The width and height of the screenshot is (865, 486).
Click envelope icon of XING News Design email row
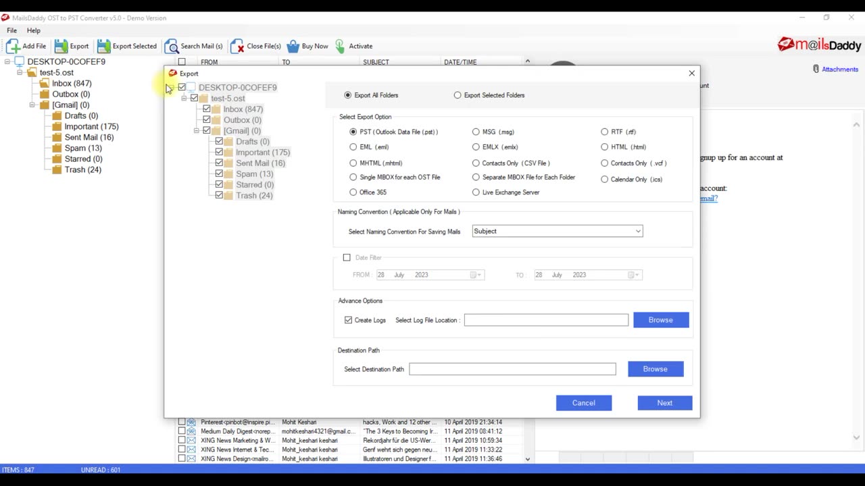191,459
